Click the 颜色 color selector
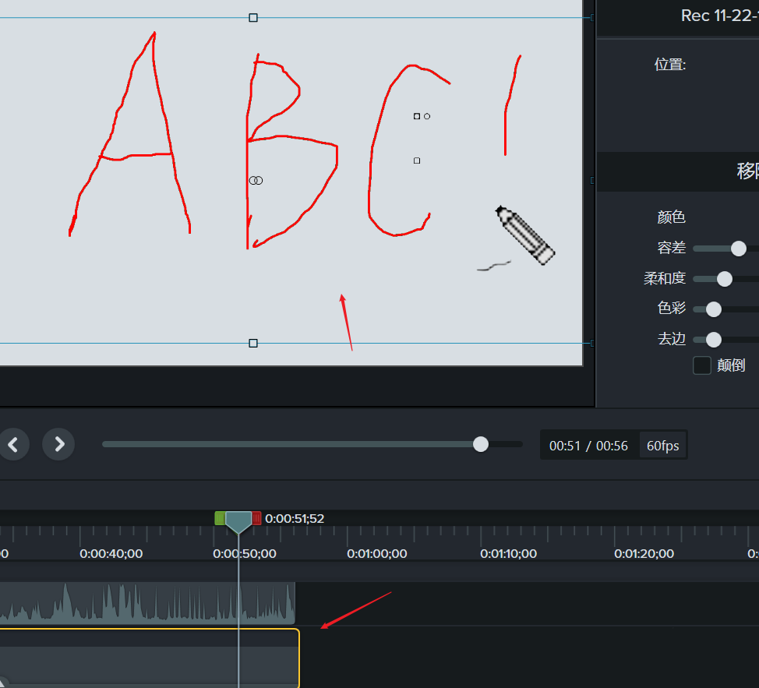The height and width of the screenshot is (688, 759). (672, 217)
